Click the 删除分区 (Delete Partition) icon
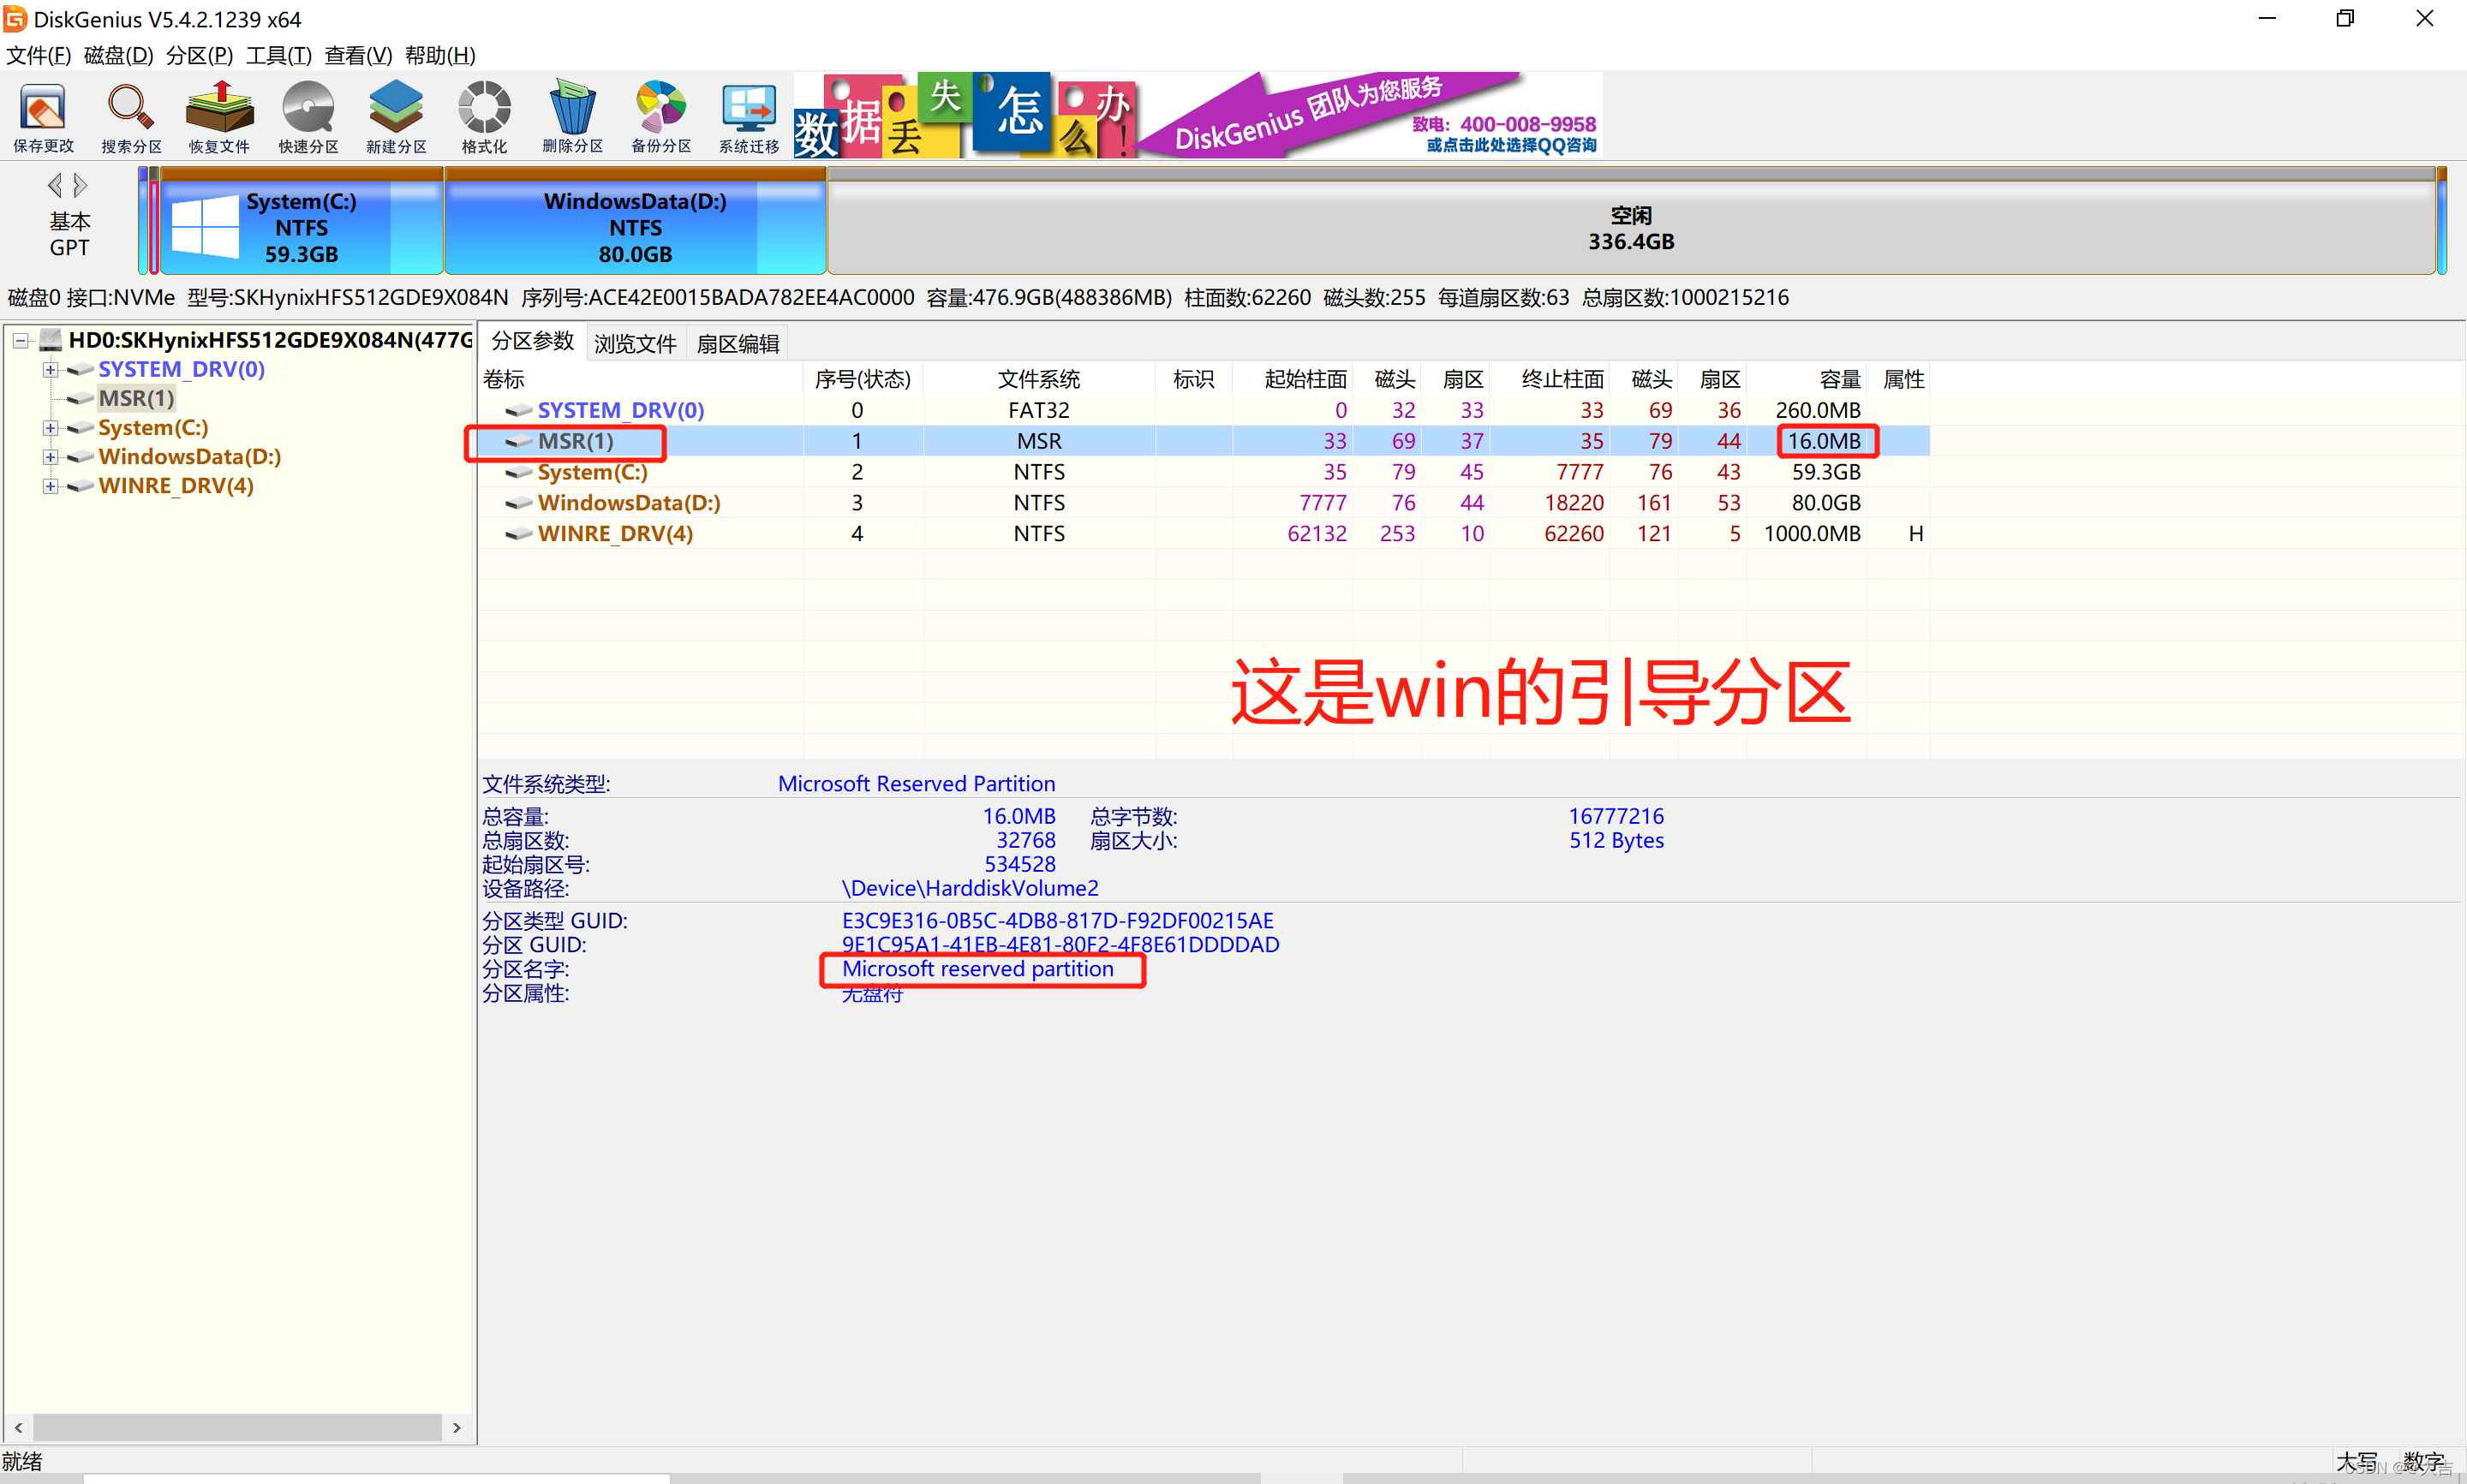The height and width of the screenshot is (1484, 2467). (x=573, y=118)
